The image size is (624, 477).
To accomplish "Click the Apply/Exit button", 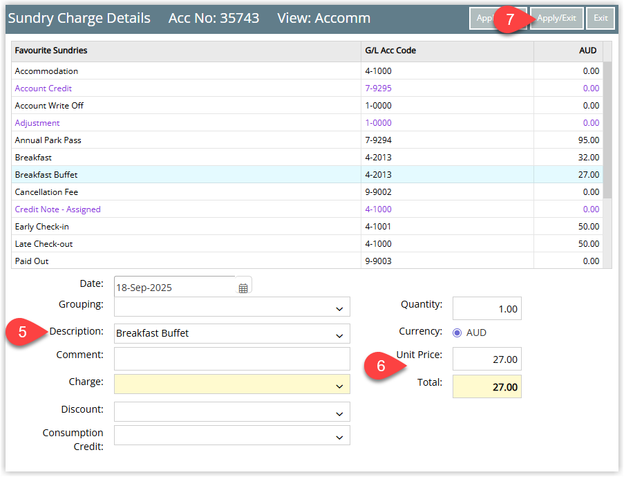I will tap(556, 18).
